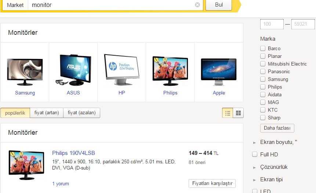Open the Philips 190V4LSB product image
This screenshot has width=316, height=193.
[25, 164]
